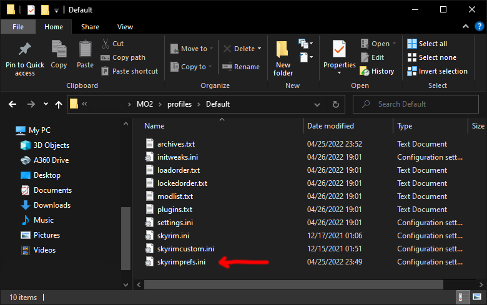Open the New item dropdown icon
The height and width of the screenshot is (305, 487).
click(x=305, y=44)
